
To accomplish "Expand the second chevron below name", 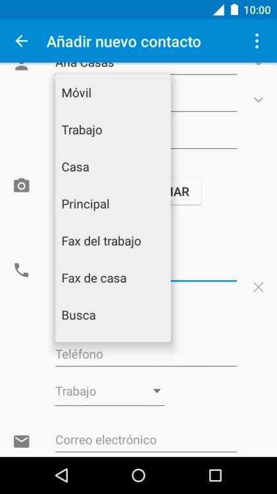I will point(259,100).
